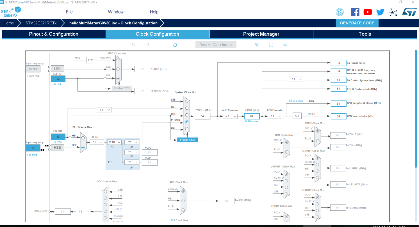Click the refresh clock tree icon
Viewport: 419px width, 227px height.
(x=175, y=45)
